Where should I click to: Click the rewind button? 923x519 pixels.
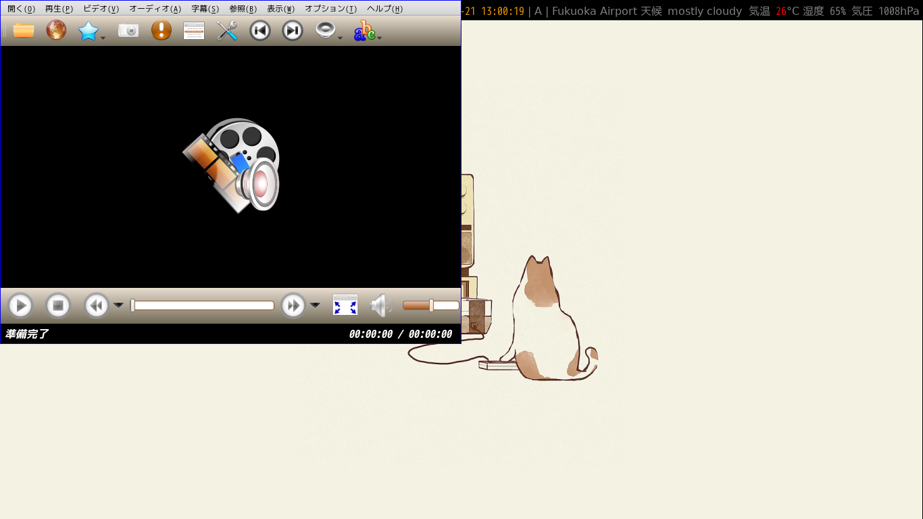coord(97,305)
